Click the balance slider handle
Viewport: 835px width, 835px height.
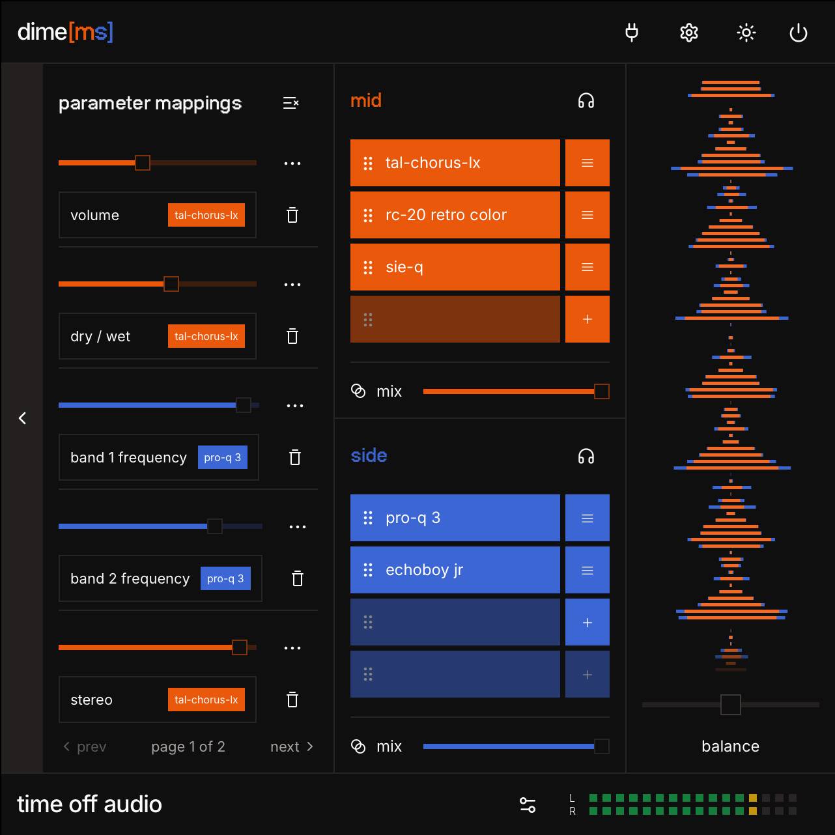(x=730, y=704)
